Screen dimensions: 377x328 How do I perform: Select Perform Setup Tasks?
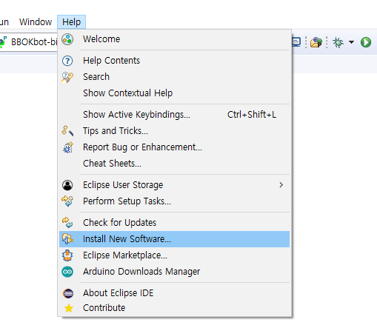pyautogui.click(x=174, y=201)
